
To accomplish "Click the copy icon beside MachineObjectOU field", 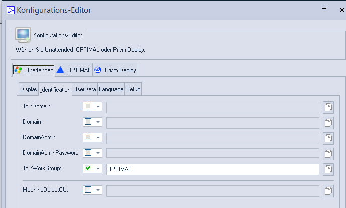I will click(x=328, y=190).
